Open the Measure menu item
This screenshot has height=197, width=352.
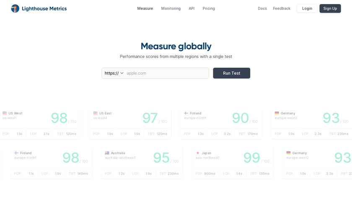pos(145,8)
